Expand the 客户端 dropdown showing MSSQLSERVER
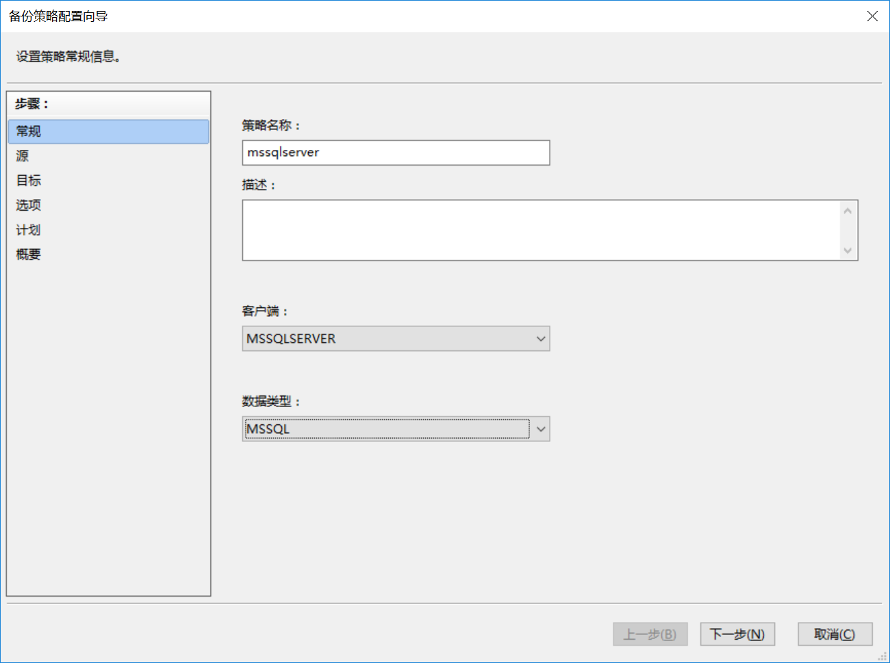 click(x=396, y=339)
